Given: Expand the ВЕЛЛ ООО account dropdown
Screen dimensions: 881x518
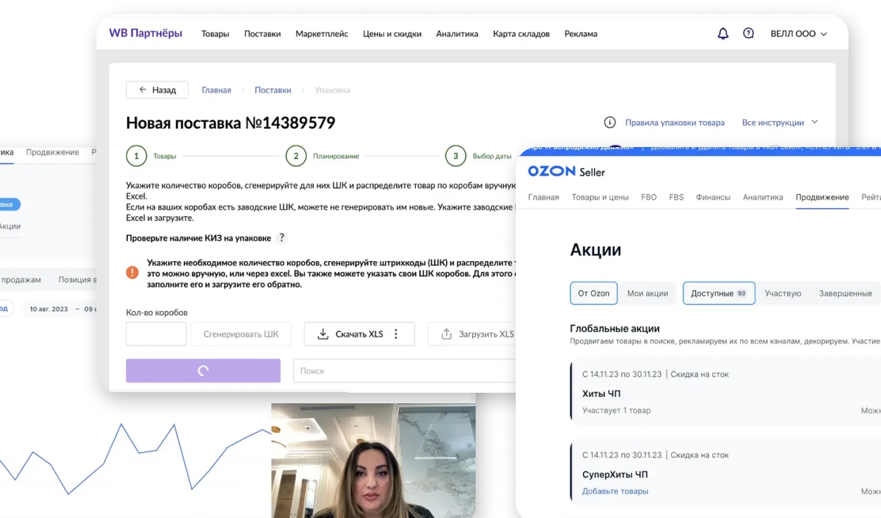Looking at the screenshot, I should point(799,34).
